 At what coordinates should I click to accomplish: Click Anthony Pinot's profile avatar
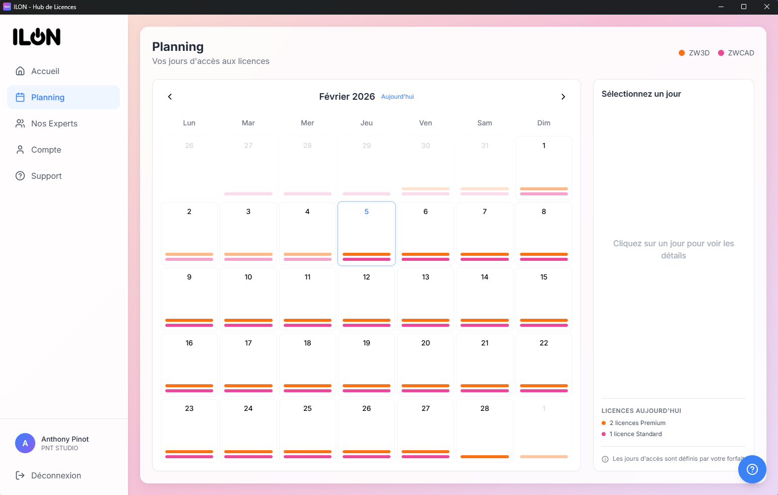pyautogui.click(x=25, y=443)
